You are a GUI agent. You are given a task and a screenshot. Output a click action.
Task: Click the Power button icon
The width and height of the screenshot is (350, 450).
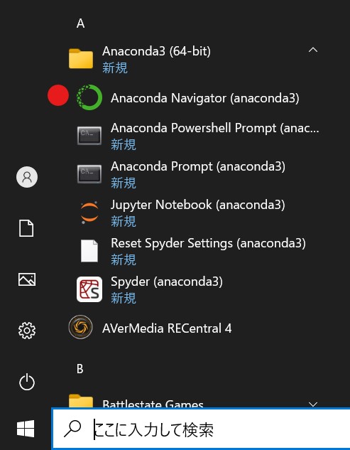[27, 382]
